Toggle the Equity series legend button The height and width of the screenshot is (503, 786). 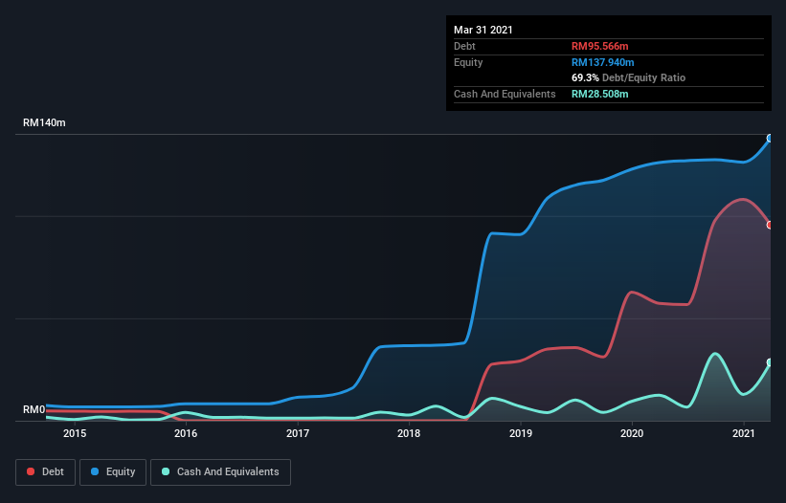[113, 472]
